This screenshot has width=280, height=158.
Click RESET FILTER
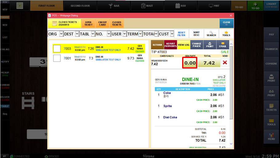point(182,34)
